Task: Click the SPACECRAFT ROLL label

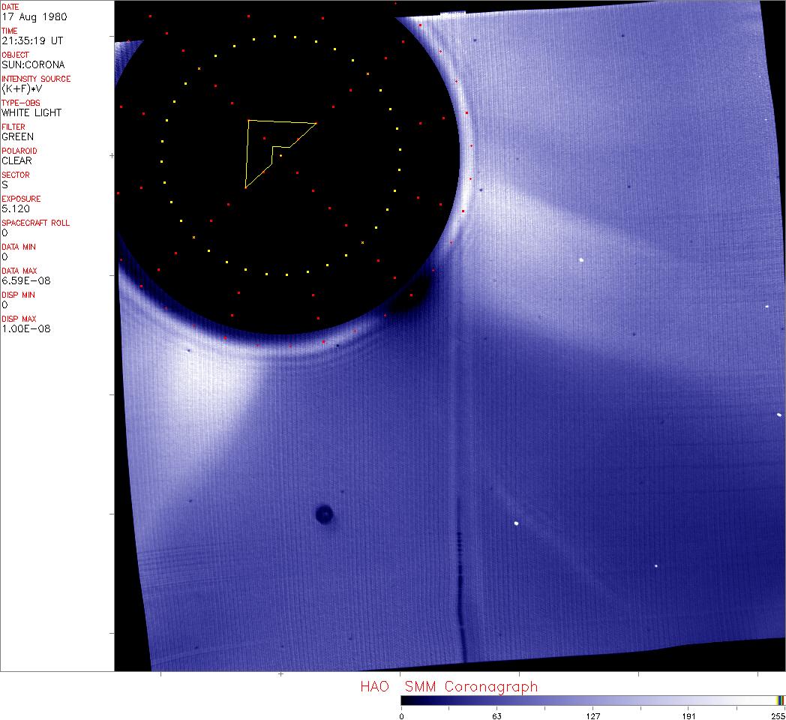Action: pos(36,223)
